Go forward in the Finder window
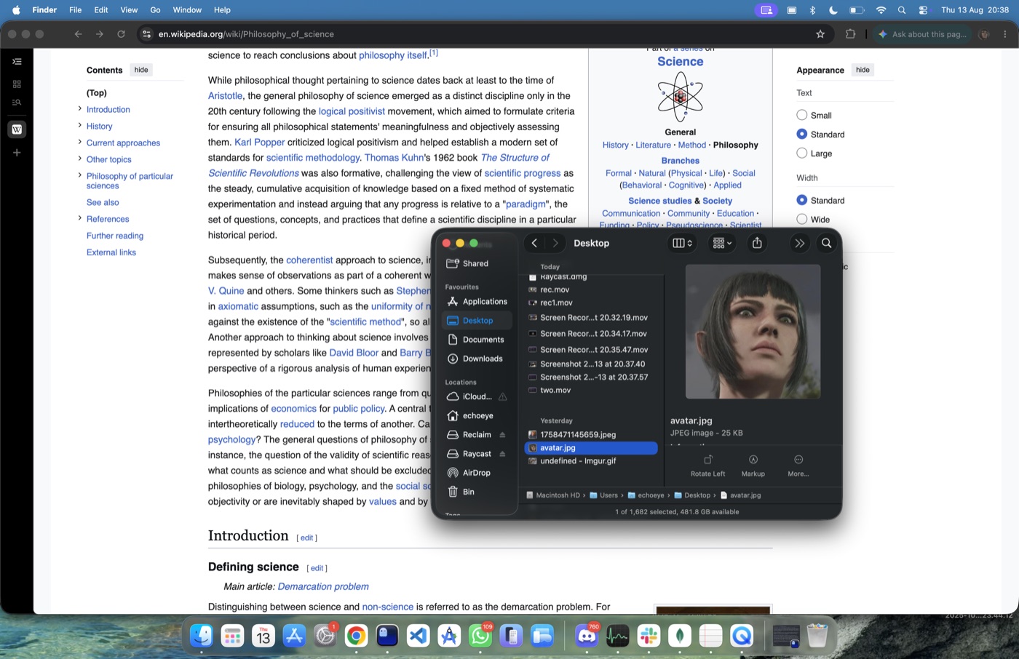The width and height of the screenshot is (1019, 659). [x=555, y=243]
